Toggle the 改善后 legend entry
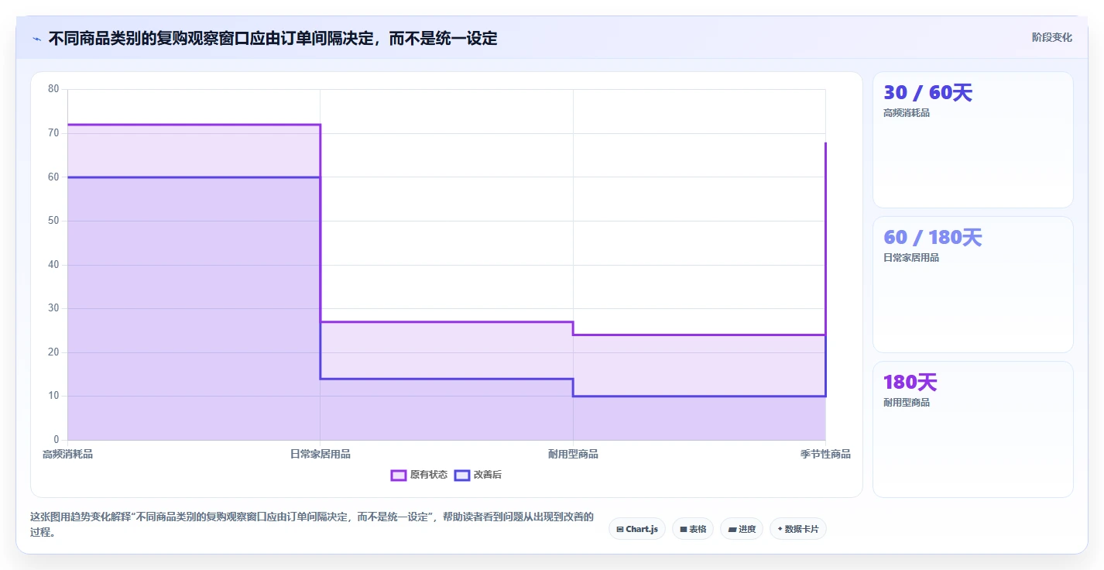This screenshot has height=570, width=1104. 478,475
